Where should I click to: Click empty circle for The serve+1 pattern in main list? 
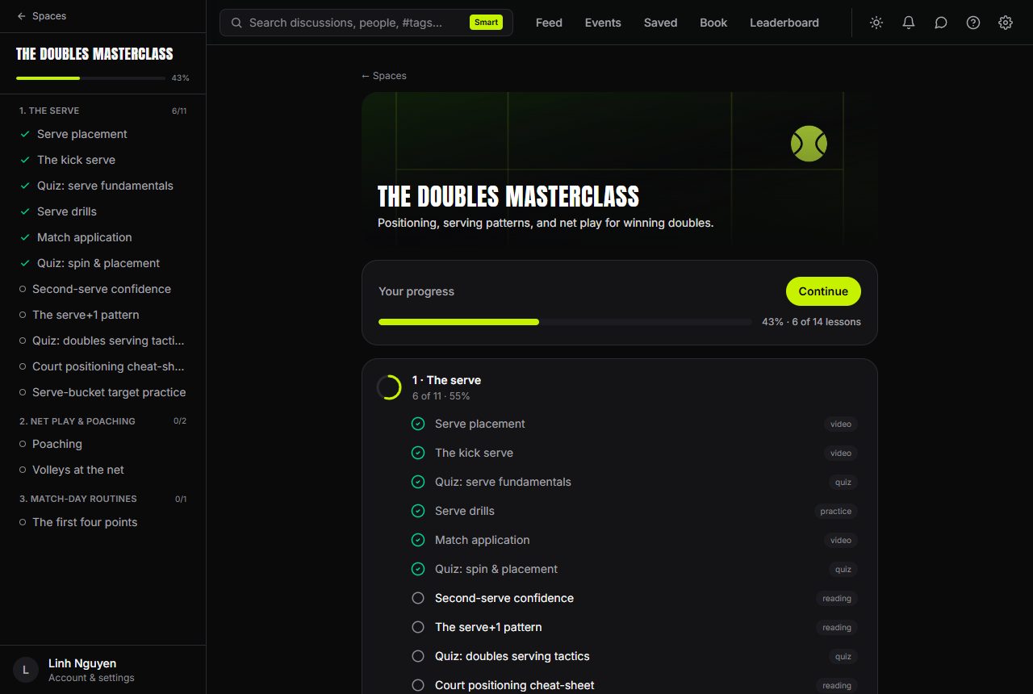pyautogui.click(x=418, y=627)
